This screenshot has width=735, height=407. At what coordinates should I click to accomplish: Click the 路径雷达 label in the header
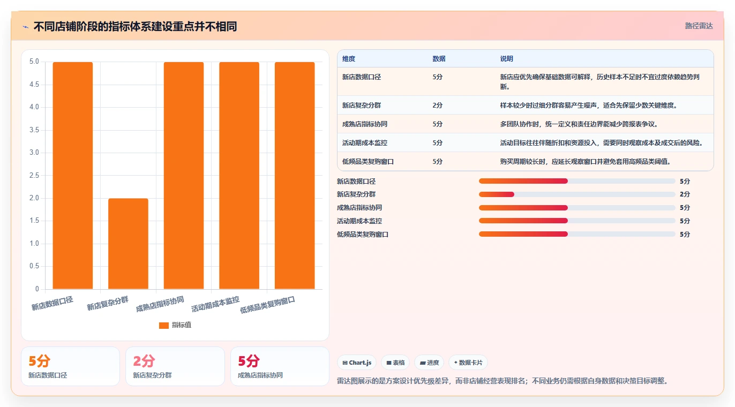[x=699, y=26]
